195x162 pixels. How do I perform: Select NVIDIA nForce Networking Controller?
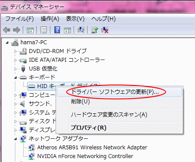click(x=85, y=156)
